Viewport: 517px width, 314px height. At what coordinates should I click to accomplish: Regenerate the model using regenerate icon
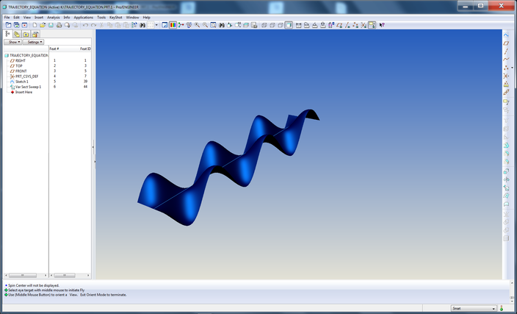[x=134, y=25]
